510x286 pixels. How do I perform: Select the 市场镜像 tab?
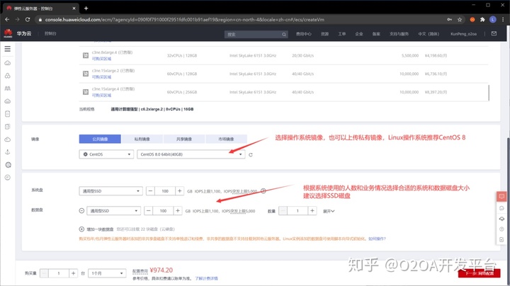click(x=226, y=139)
